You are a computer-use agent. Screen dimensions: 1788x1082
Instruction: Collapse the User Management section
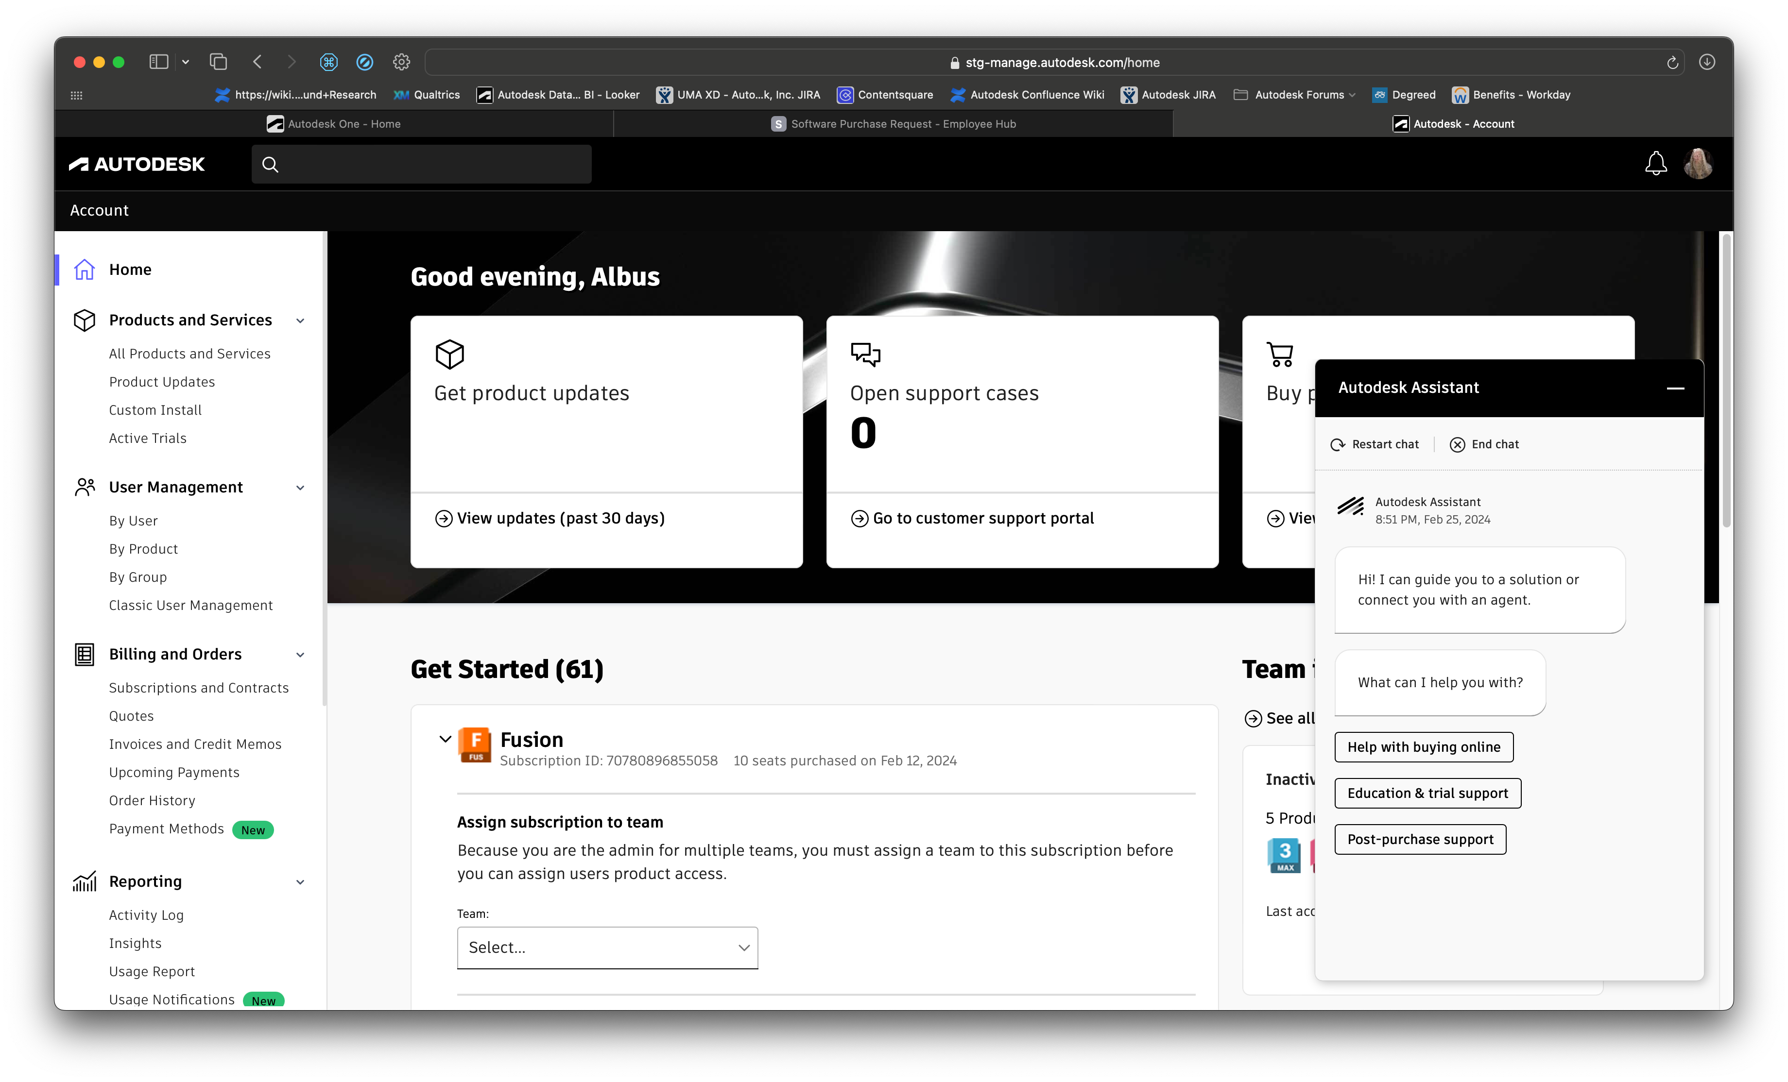(x=300, y=488)
